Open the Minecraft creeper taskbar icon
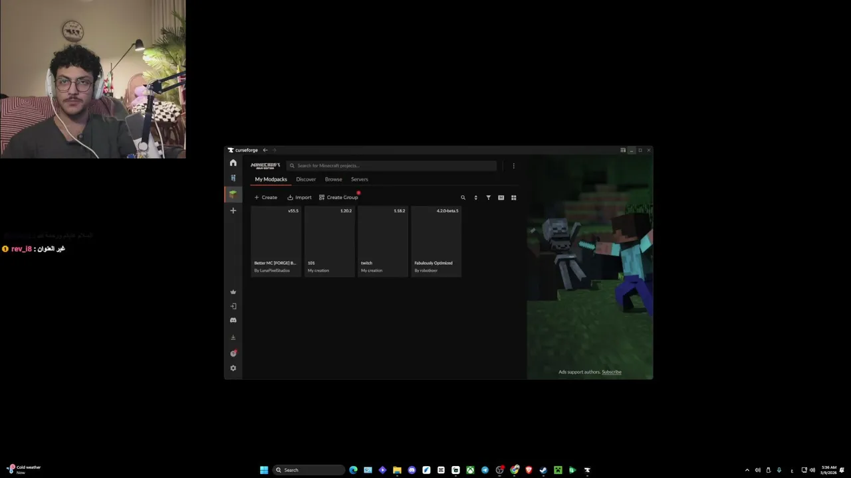Viewport: 851px width, 478px height. [558, 470]
